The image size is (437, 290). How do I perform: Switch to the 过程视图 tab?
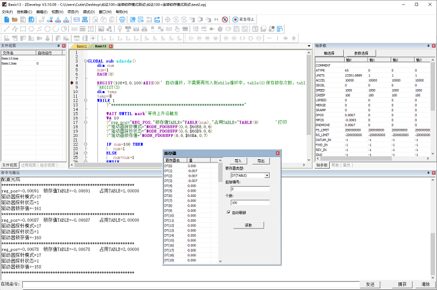pos(29,165)
